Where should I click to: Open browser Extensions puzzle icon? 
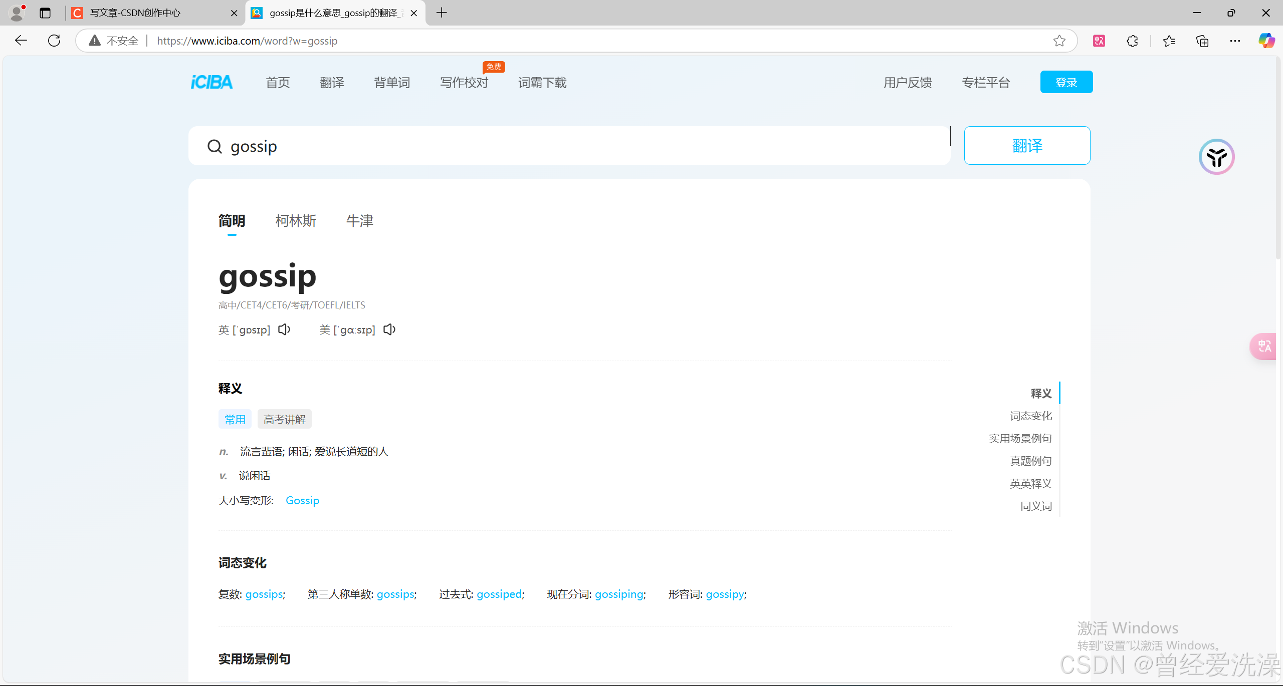coord(1132,41)
